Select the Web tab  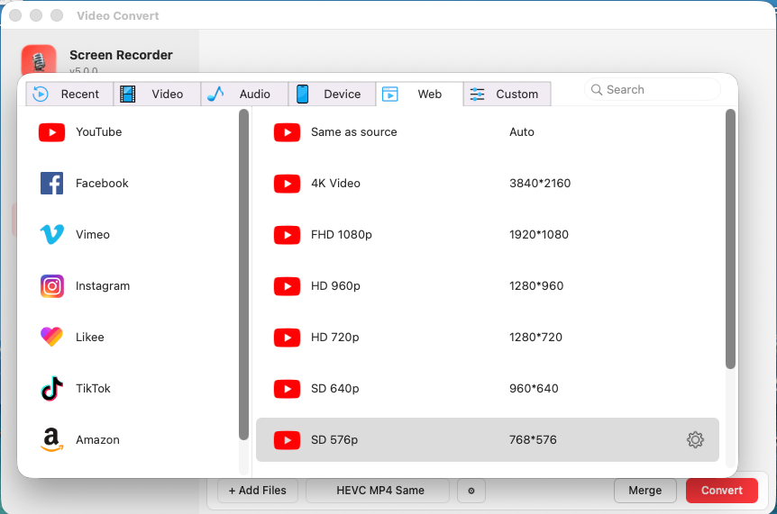(420, 94)
